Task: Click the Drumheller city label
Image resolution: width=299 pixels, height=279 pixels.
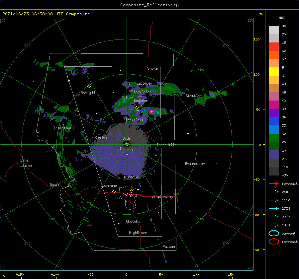Action: coord(195,164)
